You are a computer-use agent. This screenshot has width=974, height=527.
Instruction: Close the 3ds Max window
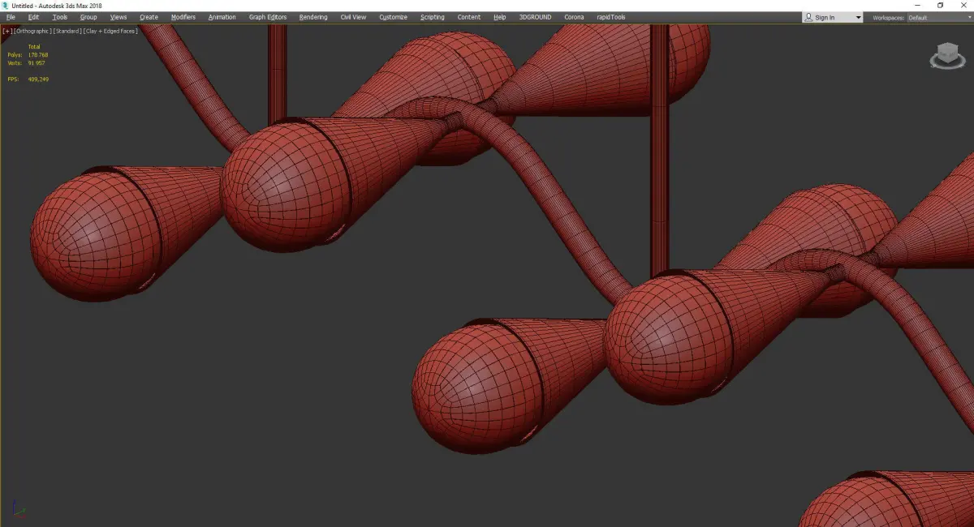click(962, 6)
